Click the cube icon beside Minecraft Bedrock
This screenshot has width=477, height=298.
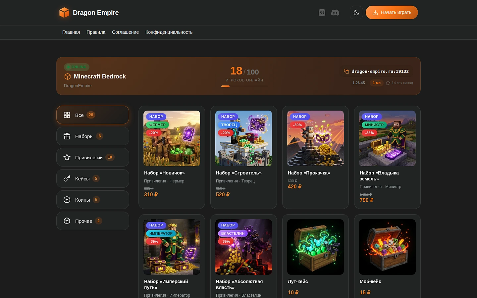pos(68,76)
